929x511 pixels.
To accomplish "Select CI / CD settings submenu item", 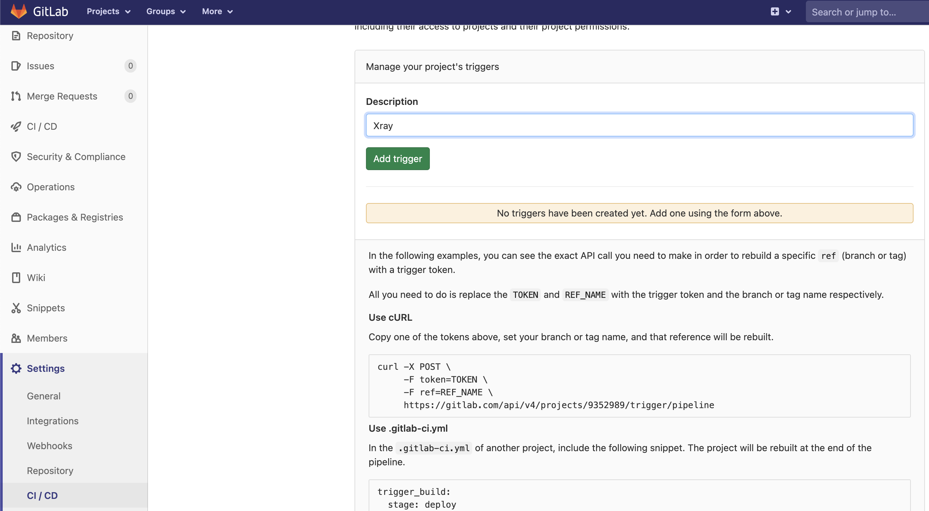I will tap(42, 496).
